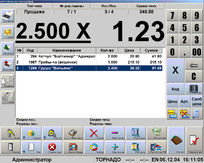Click the edit quantity clamp icon
Viewport: 204px width, 163px height.
136,133
